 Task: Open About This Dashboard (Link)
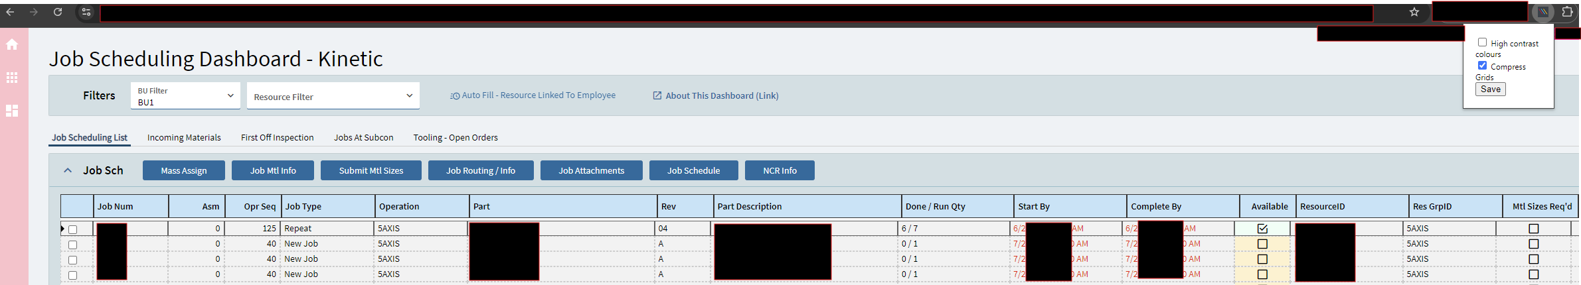click(722, 95)
